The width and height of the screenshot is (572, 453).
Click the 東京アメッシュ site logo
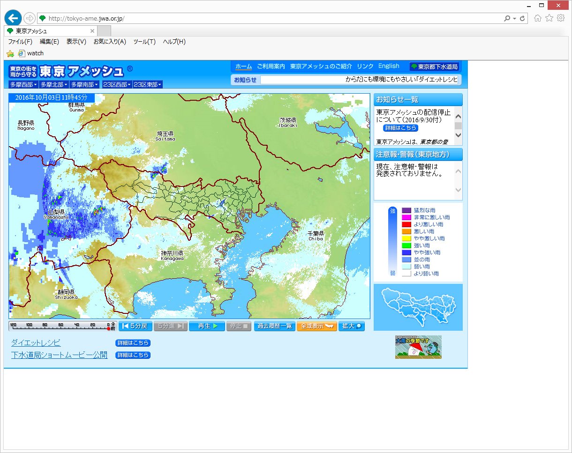(x=70, y=71)
